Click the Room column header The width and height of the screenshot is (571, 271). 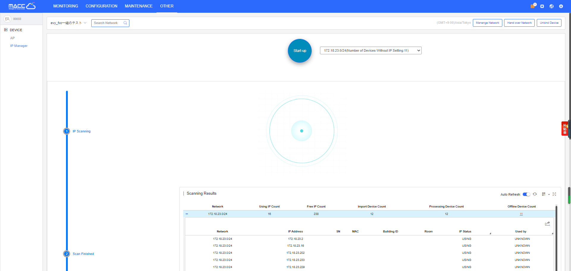tap(429, 232)
